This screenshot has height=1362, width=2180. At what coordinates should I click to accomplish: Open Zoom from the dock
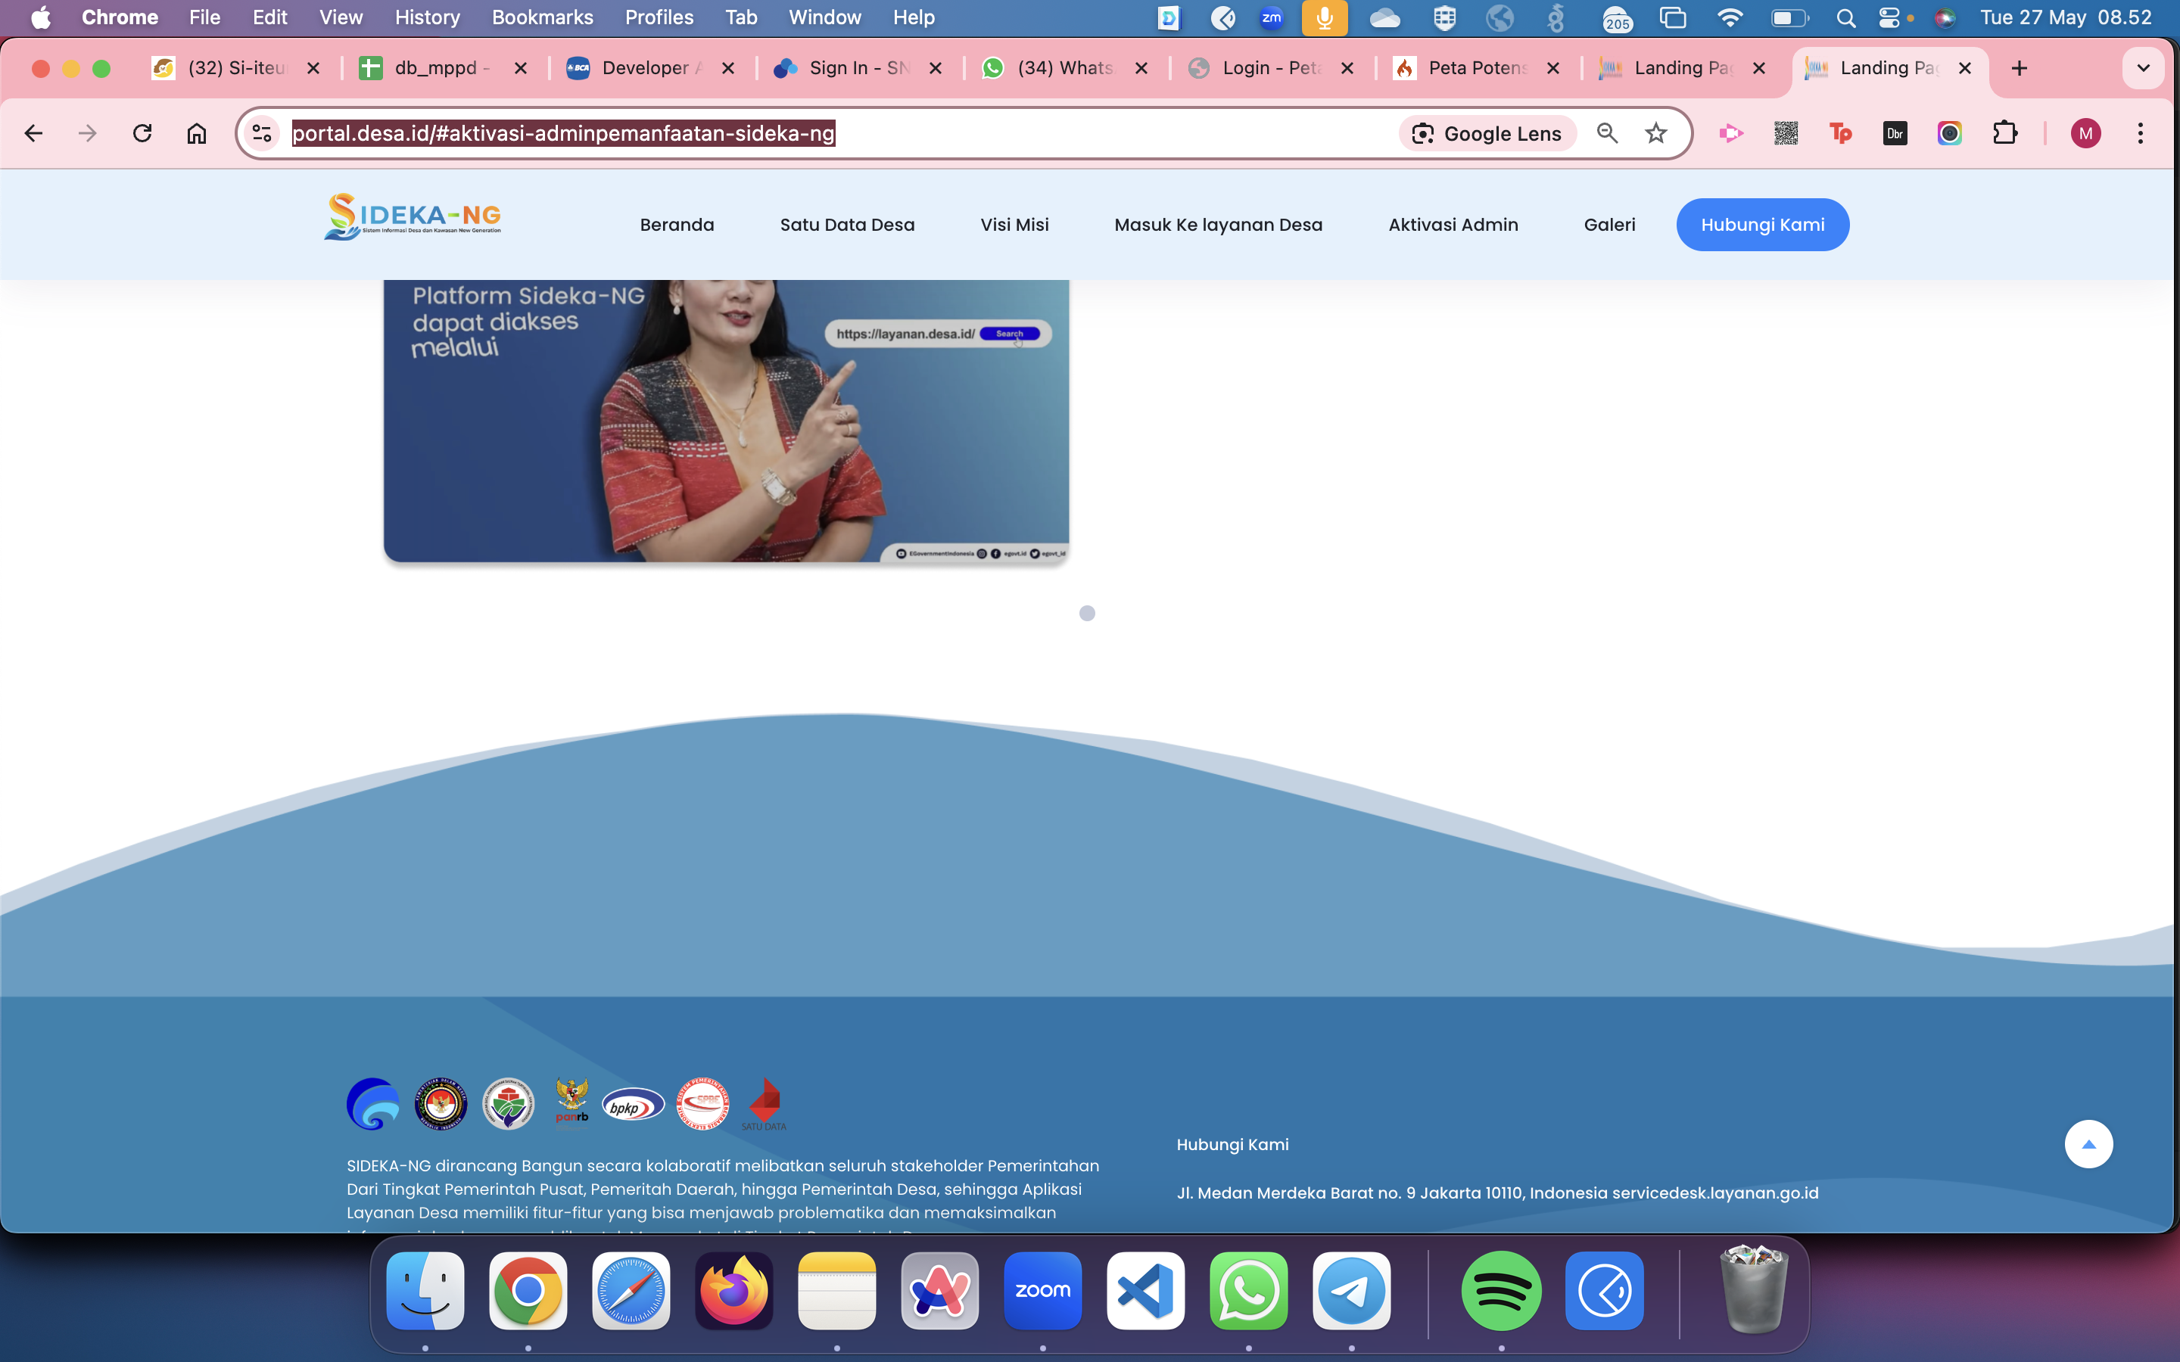click(1043, 1291)
